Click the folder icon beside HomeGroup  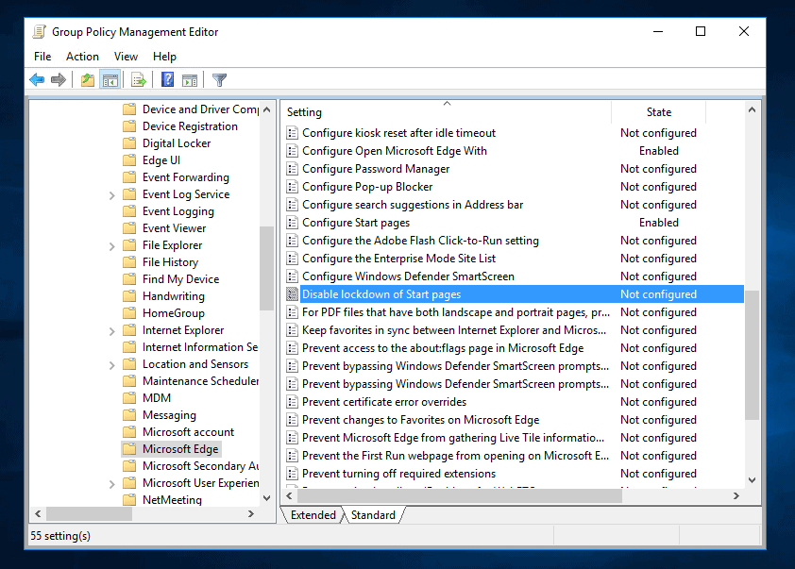point(129,313)
